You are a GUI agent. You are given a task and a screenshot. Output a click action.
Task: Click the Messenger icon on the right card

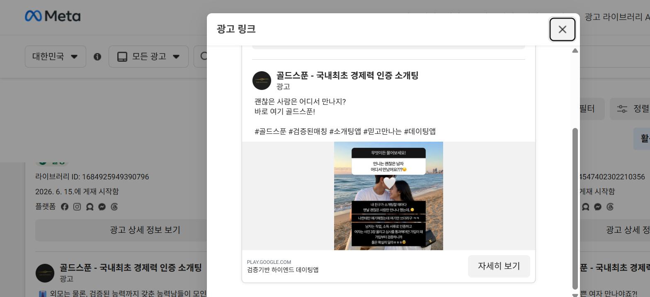point(598,207)
